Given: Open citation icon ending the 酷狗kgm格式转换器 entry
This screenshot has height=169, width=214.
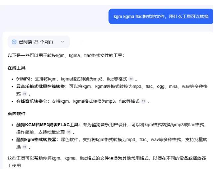Looking at the screenshot, I should (x=24, y=147).
